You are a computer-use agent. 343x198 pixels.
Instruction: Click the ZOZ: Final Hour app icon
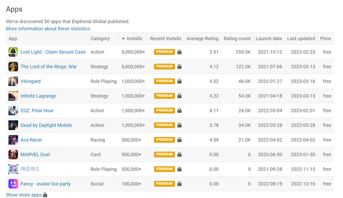[x=13, y=110]
